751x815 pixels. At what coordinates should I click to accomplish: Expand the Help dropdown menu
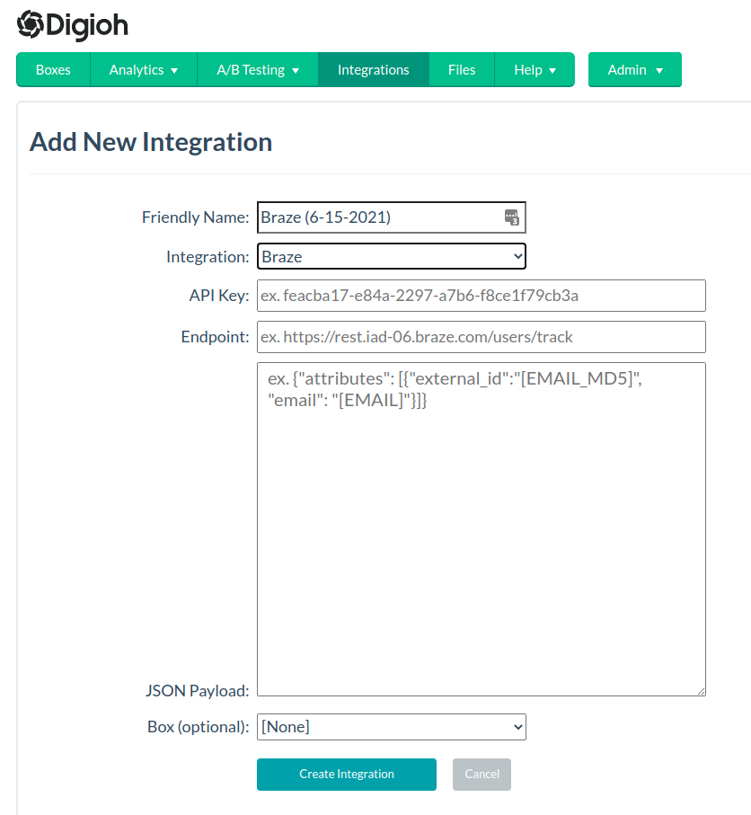tap(535, 70)
